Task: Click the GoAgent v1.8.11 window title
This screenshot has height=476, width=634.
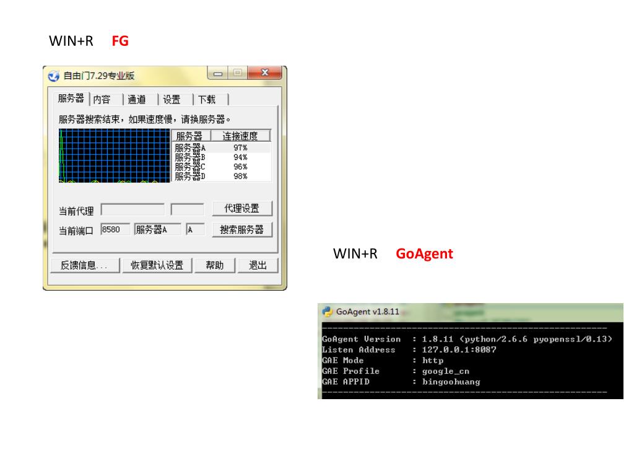Action: (x=368, y=312)
